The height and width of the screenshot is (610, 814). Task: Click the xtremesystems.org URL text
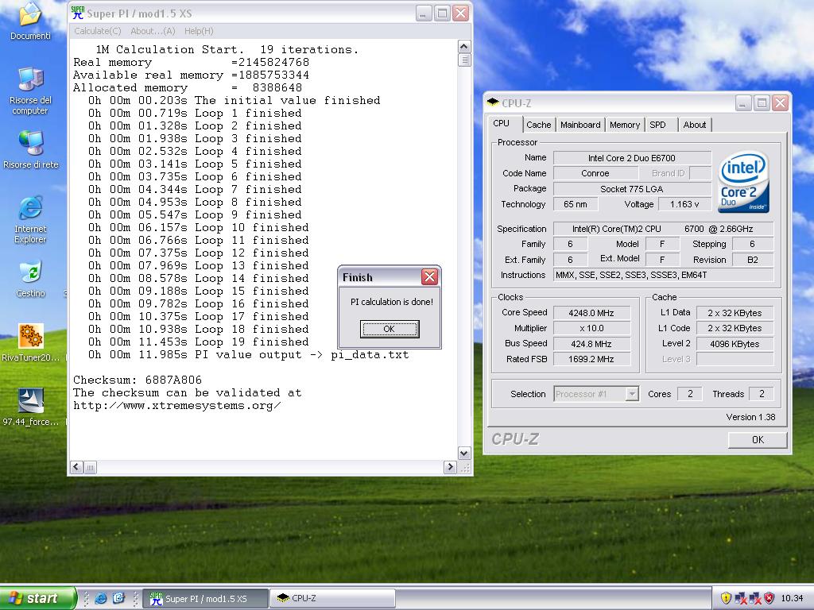click(176, 406)
